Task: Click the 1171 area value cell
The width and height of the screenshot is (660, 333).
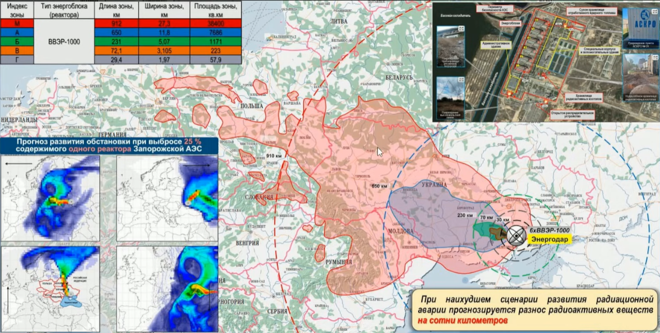Action: pyautogui.click(x=215, y=41)
